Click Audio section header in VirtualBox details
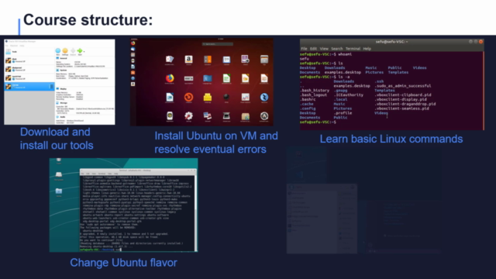The height and width of the screenshot is (279, 496). pos(63,117)
